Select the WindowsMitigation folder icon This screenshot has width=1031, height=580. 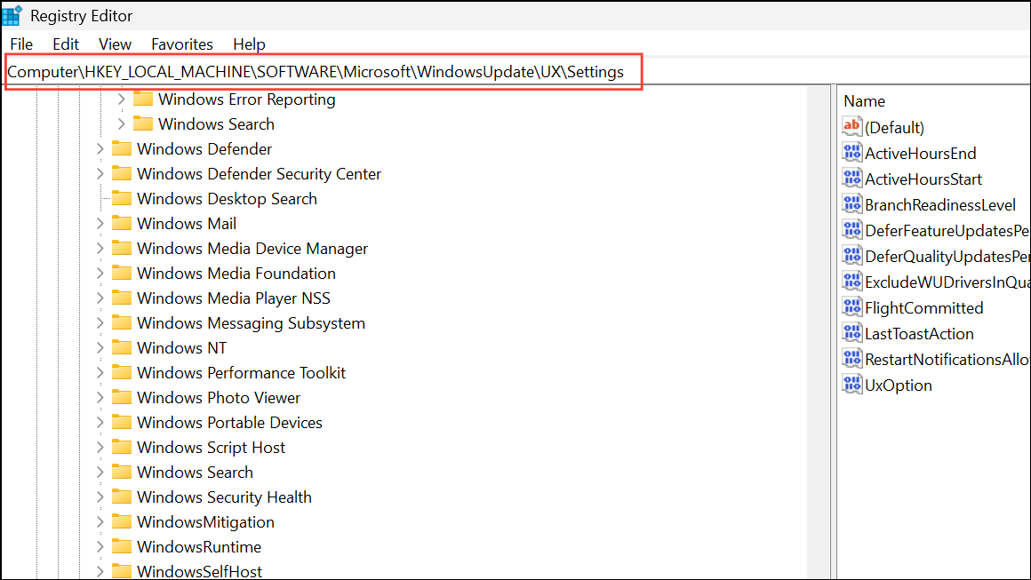pos(122,521)
